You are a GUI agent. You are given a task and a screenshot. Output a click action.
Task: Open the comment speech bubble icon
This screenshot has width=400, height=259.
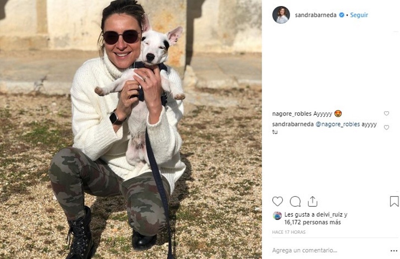point(295,201)
